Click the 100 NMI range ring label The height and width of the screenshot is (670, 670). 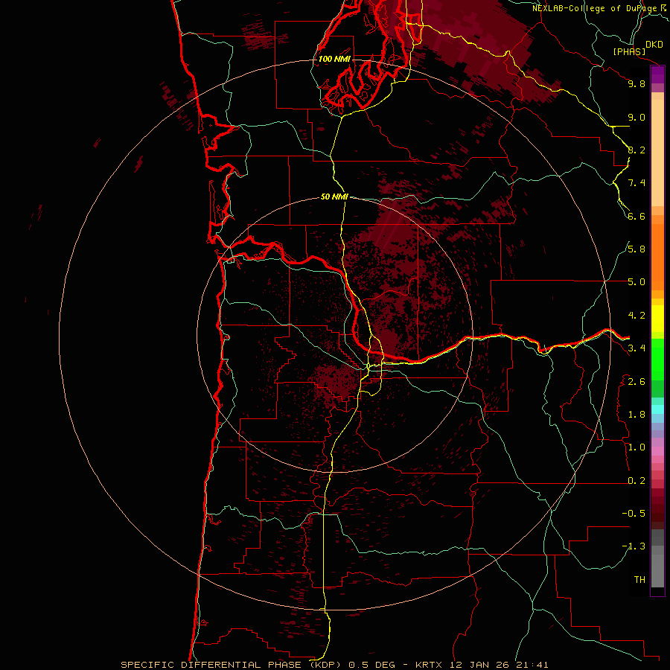coord(334,59)
